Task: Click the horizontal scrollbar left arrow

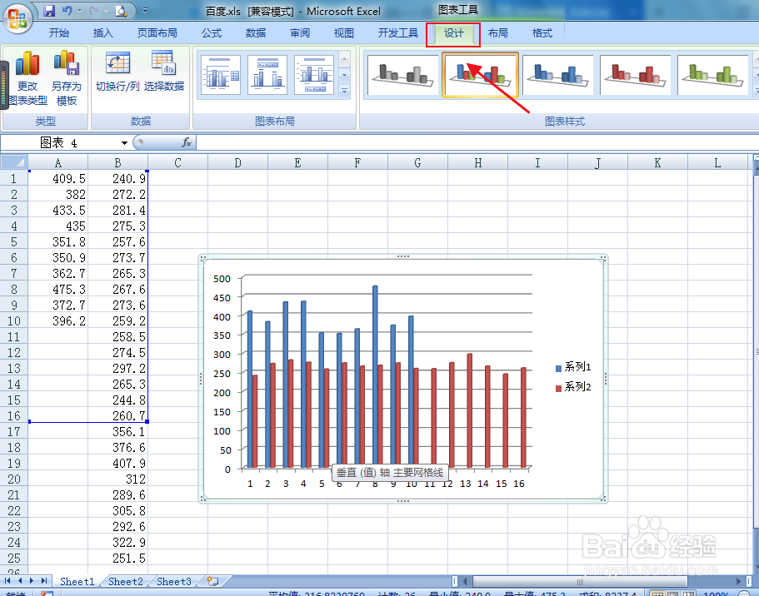Action: click(466, 581)
